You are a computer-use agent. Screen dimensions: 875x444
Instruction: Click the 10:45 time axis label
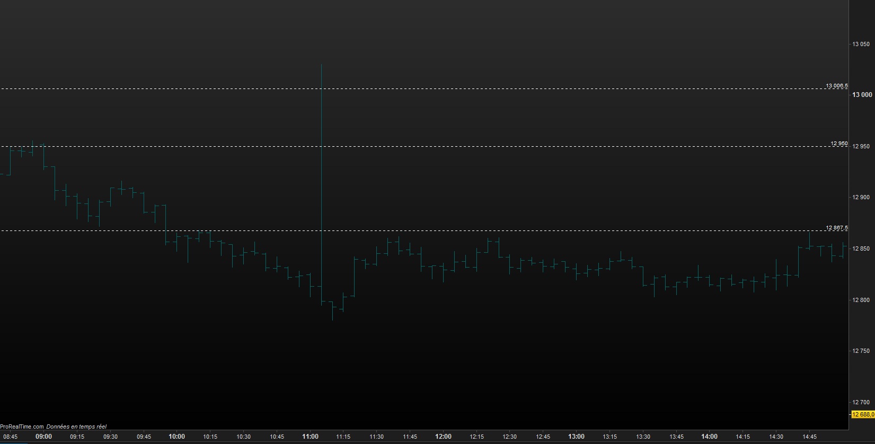click(277, 437)
